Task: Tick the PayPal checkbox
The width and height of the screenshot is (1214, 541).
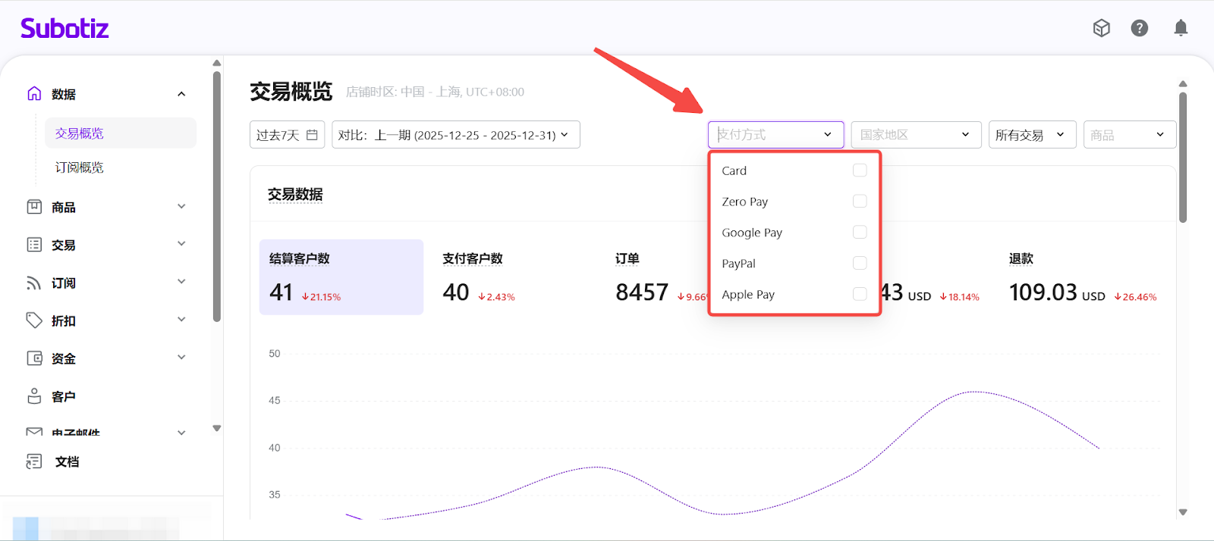Action: [x=860, y=263]
